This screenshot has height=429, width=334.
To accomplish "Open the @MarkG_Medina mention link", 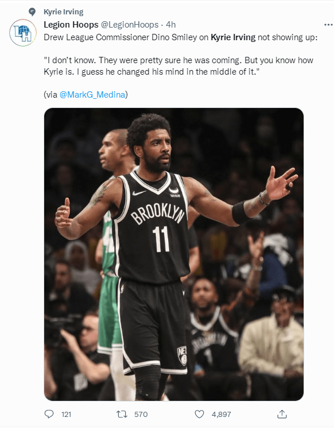I will pyautogui.click(x=92, y=95).
